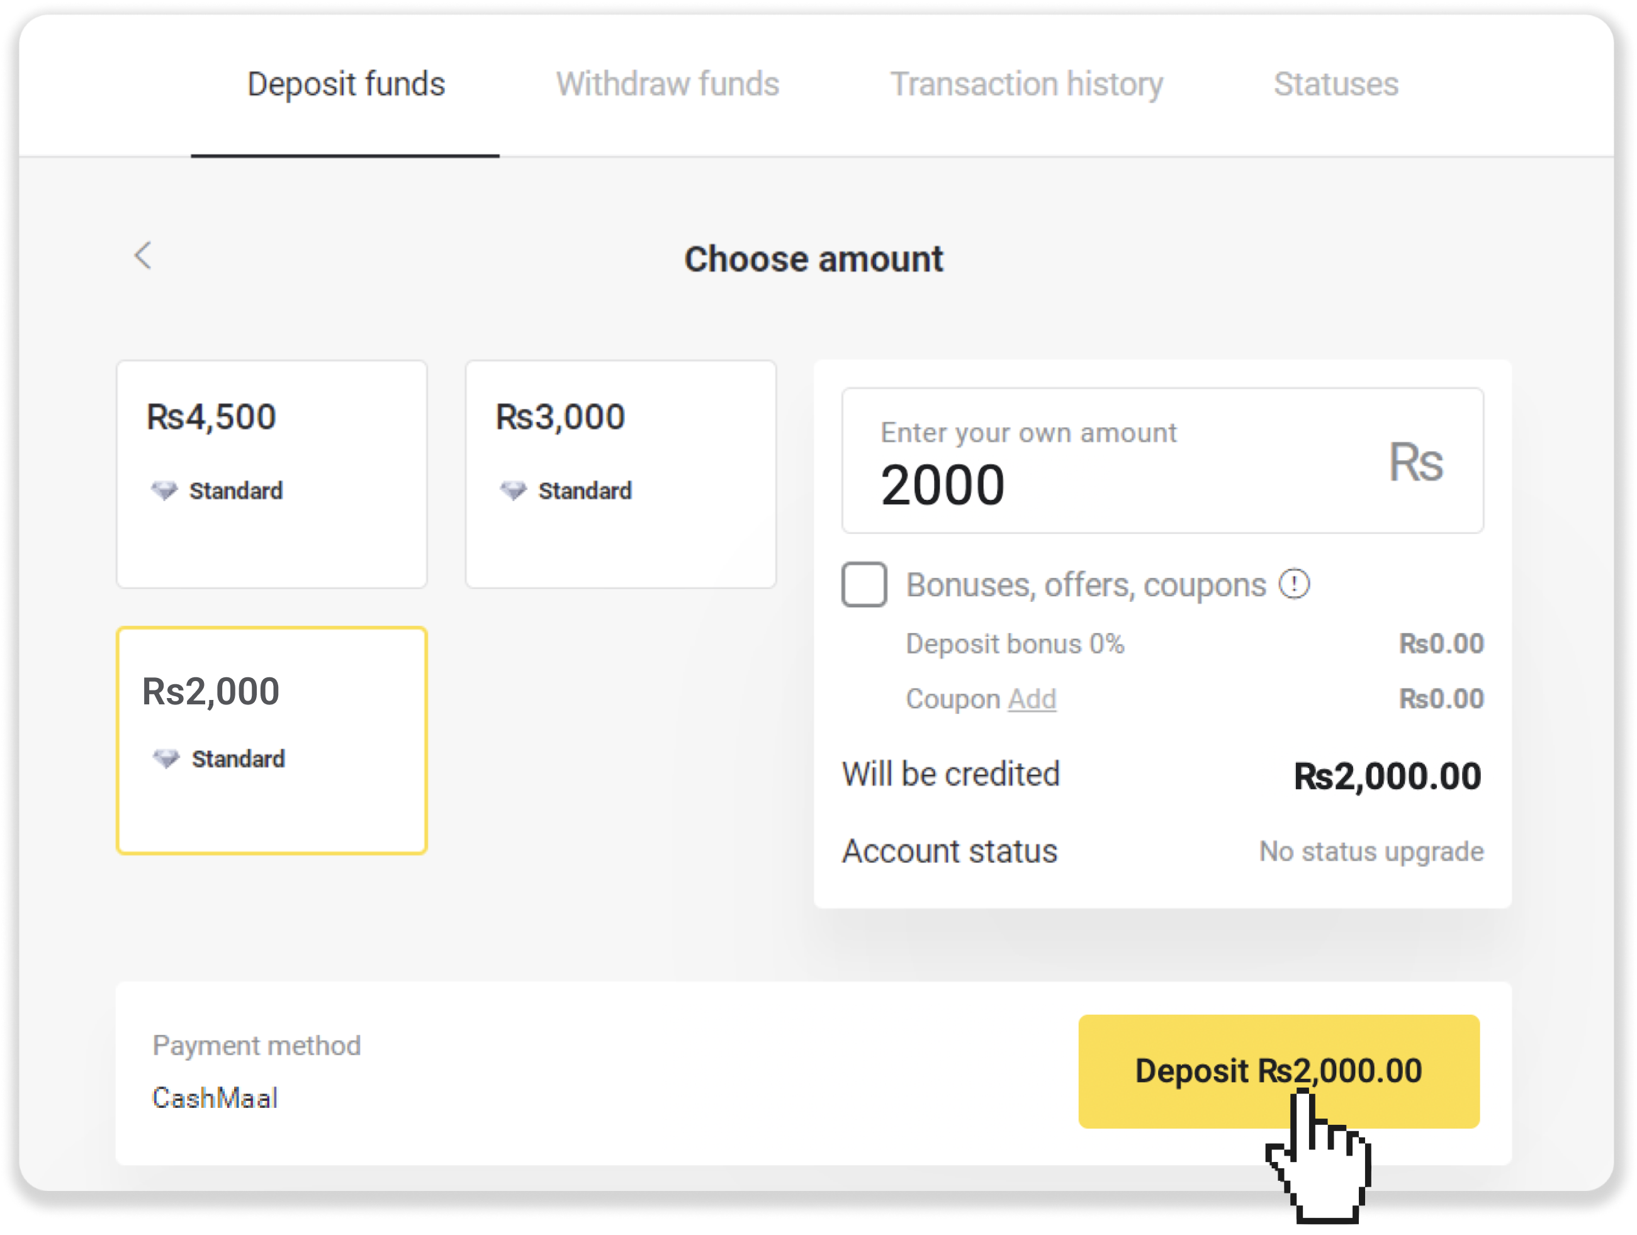Click the diamond icon on Rs2,000 card
This screenshot has width=1637, height=1235.
[x=166, y=758]
